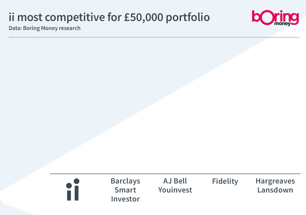Select 'Data: Boring Money research' subtitle
This screenshot has height=215, width=306.
44,28
